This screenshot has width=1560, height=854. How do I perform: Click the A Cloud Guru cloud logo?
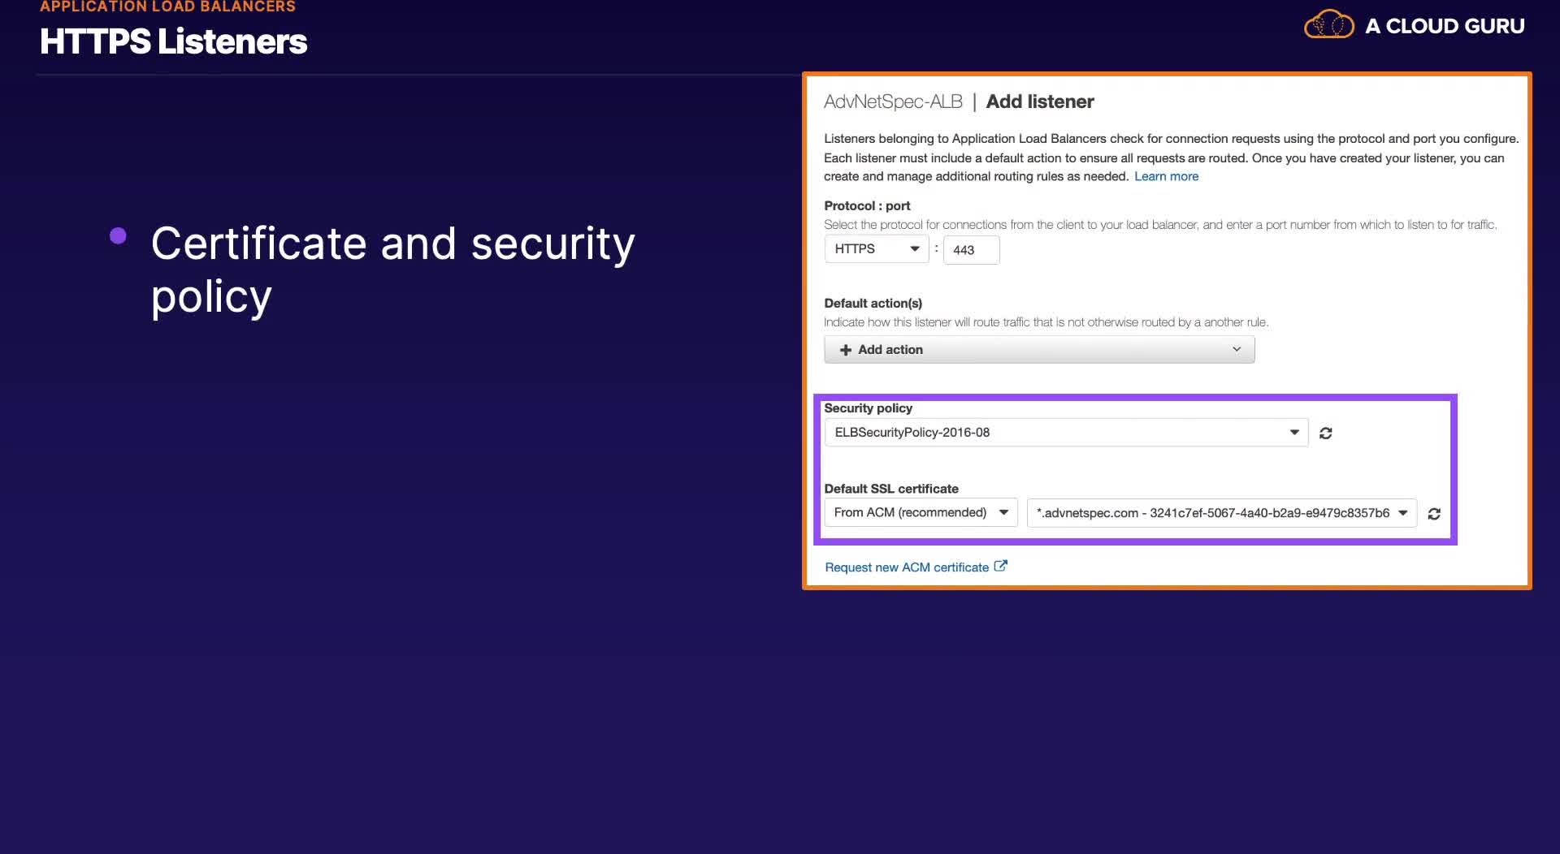click(x=1328, y=24)
